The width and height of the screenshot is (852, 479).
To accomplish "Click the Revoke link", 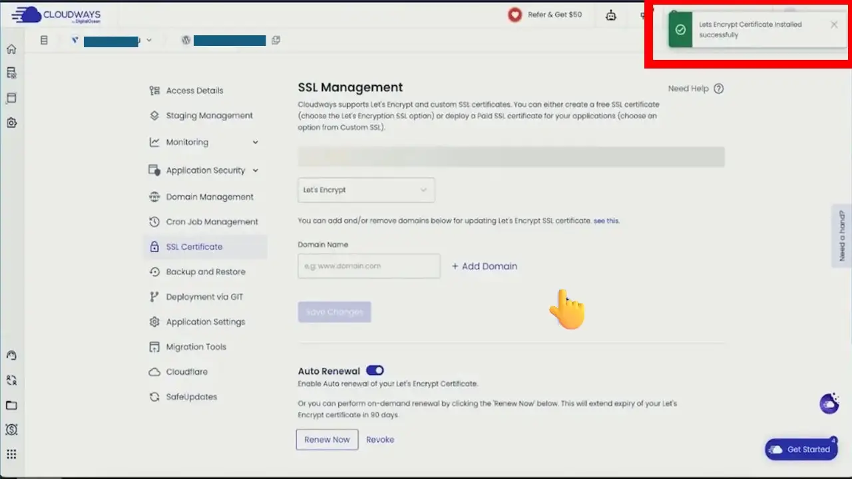I will coord(380,440).
